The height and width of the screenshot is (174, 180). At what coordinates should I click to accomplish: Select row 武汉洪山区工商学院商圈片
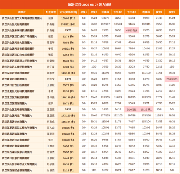click(x=90, y=67)
